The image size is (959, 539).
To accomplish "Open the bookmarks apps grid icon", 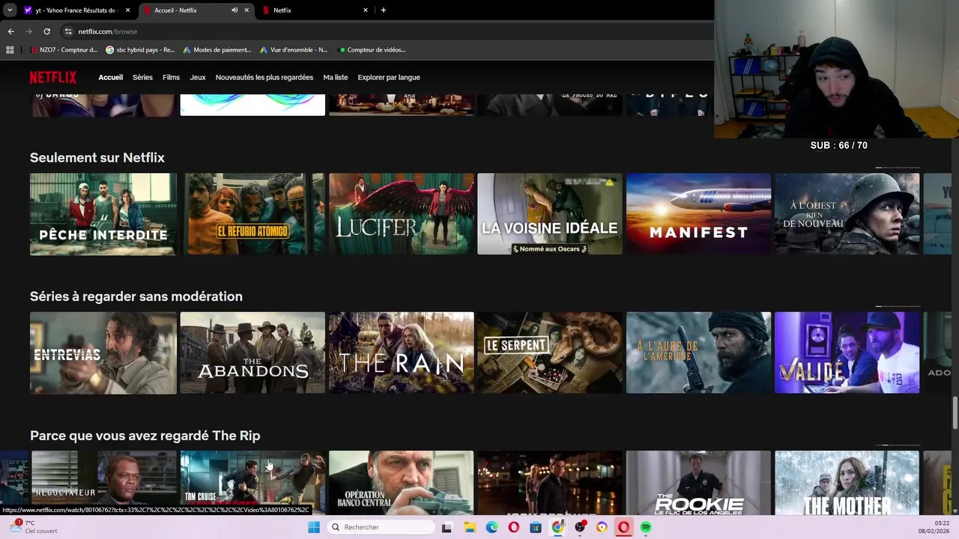I will 10,50.
